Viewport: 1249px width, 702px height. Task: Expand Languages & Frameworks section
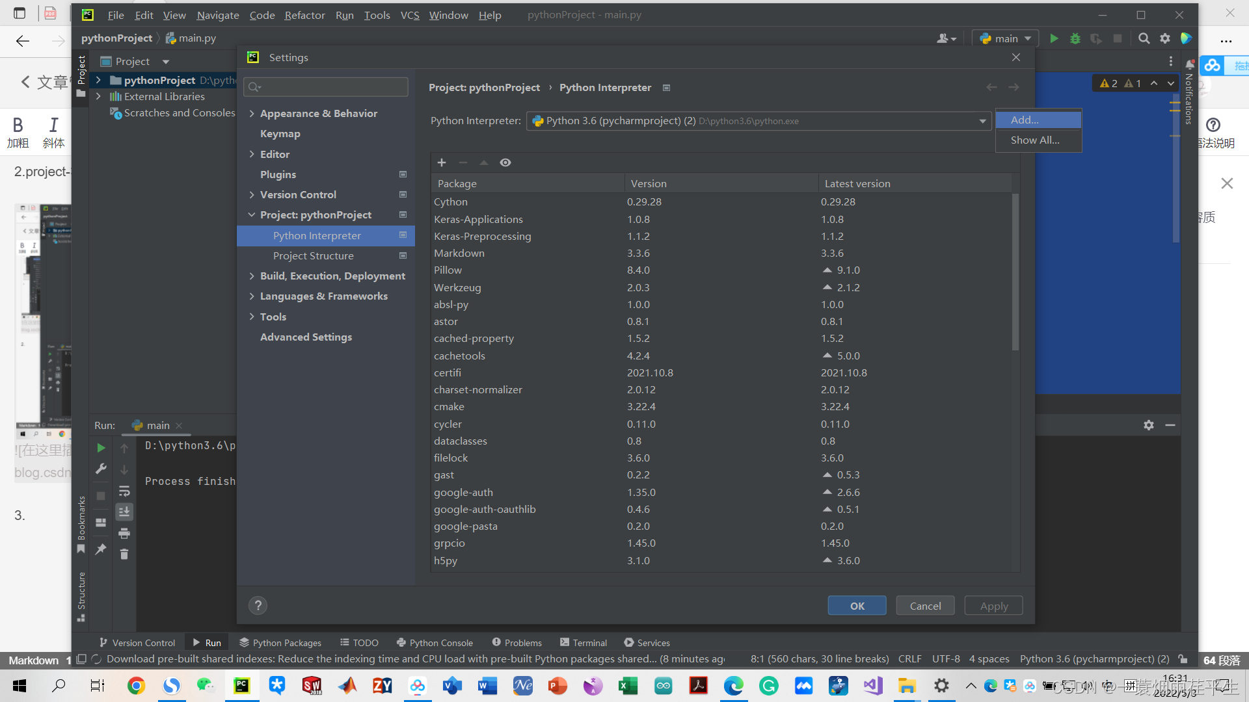pyautogui.click(x=252, y=296)
